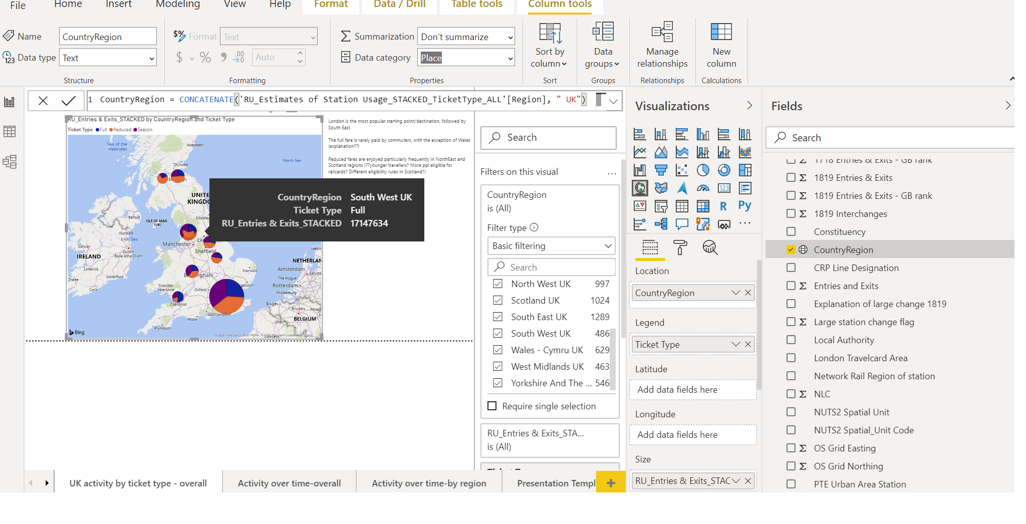Open the Data category dropdown
Screen dimensions: 1026x524
pos(466,58)
